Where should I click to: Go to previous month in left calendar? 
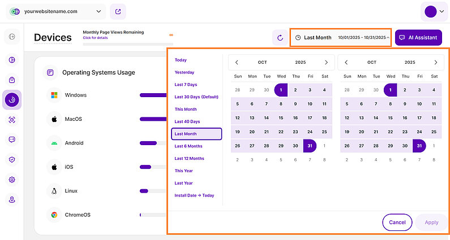click(237, 62)
